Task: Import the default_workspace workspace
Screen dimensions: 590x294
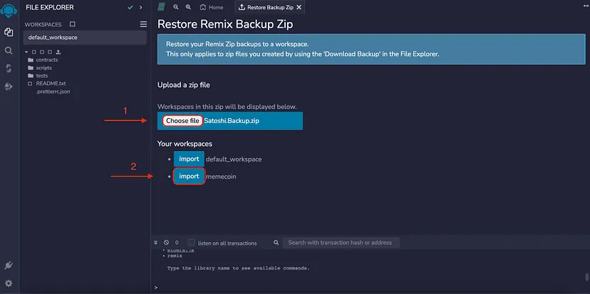Action: tap(189, 159)
